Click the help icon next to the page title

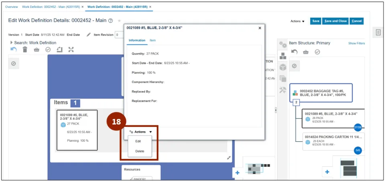pos(110,21)
